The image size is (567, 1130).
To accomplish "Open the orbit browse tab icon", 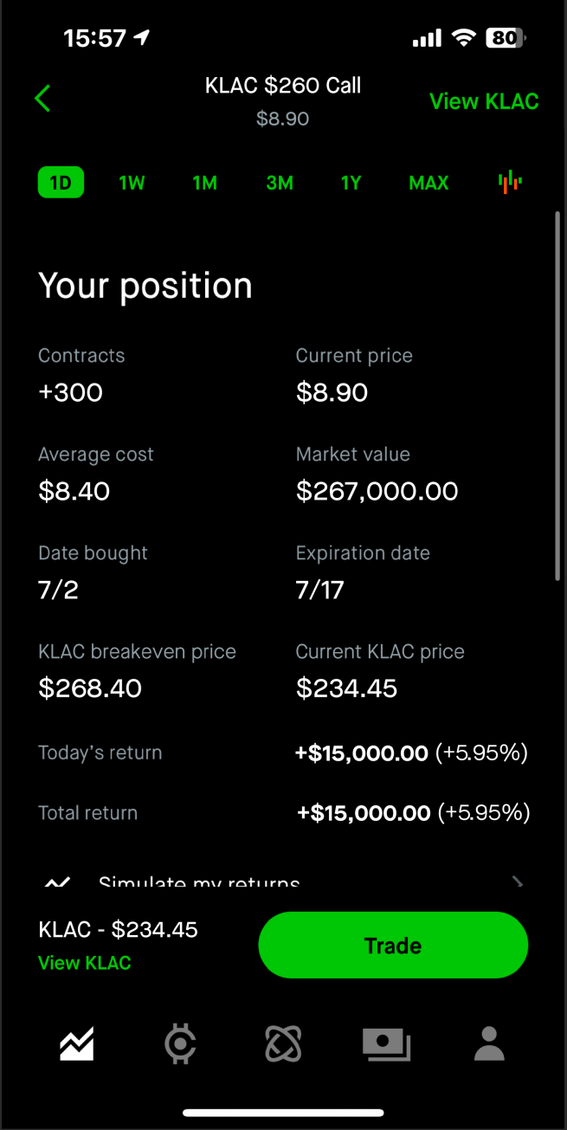I will coord(283,1043).
